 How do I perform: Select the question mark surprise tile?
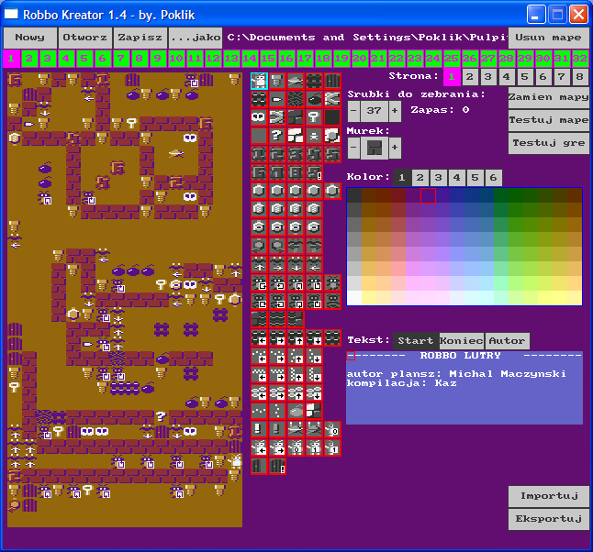pyautogui.click(x=277, y=136)
